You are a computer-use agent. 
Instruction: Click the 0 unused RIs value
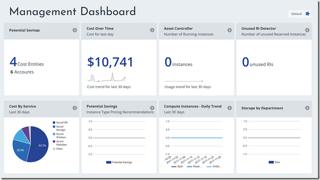[x=257, y=62]
